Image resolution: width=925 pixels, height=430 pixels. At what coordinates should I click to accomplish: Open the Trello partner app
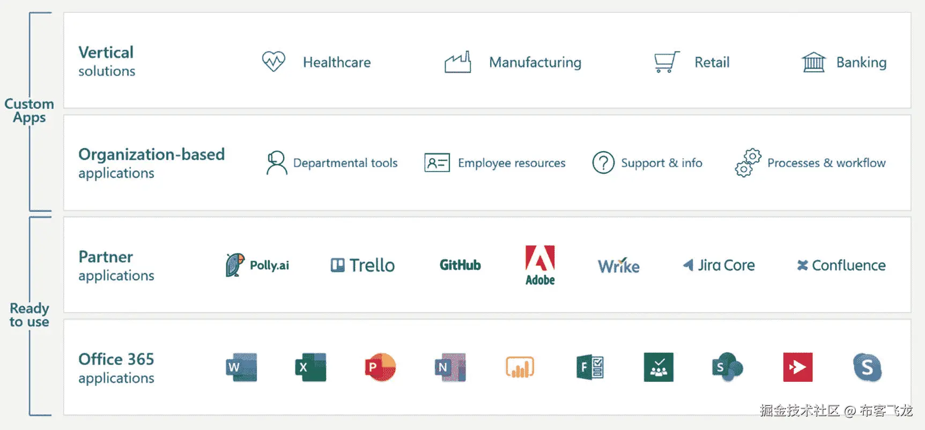(x=362, y=265)
